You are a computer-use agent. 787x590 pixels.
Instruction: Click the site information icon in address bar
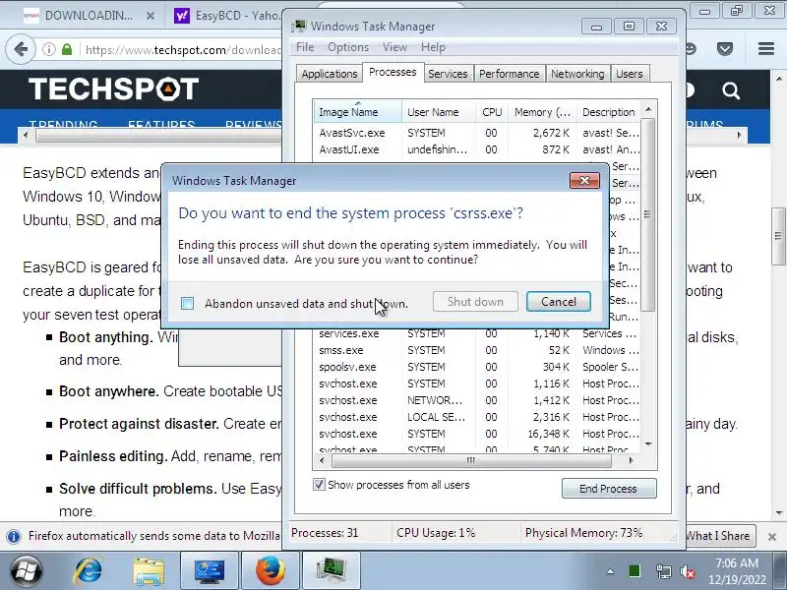[x=49, y=49]
